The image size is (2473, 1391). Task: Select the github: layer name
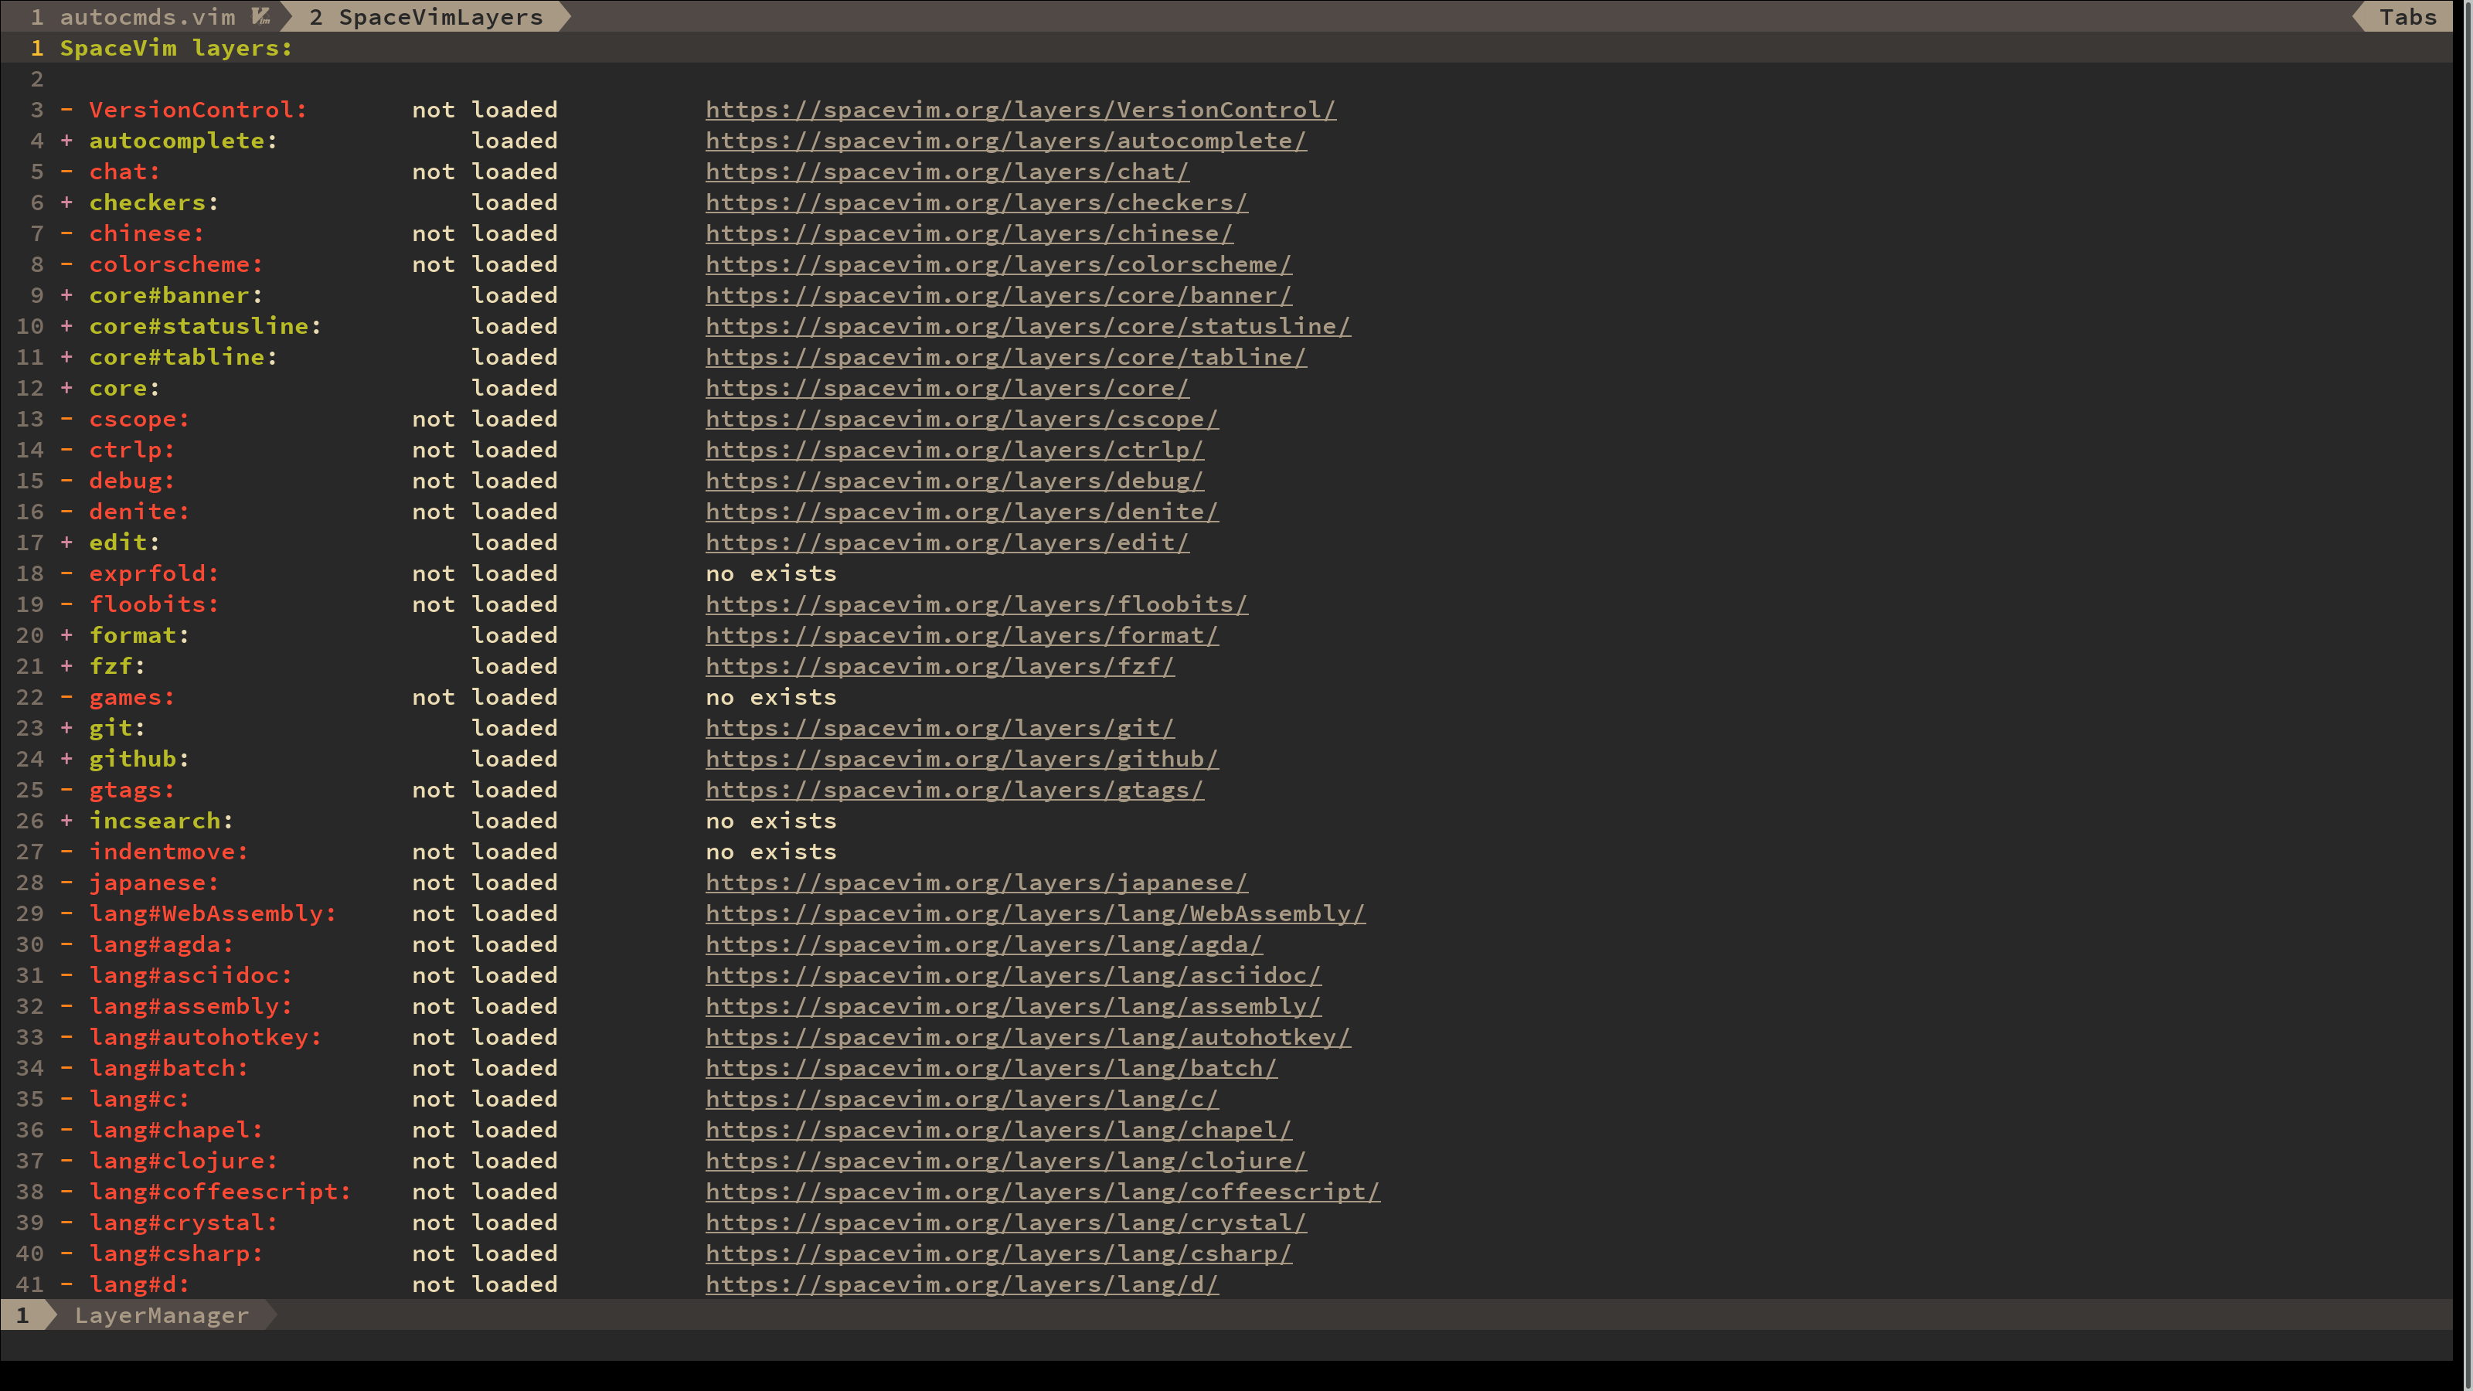click(139, 760)
